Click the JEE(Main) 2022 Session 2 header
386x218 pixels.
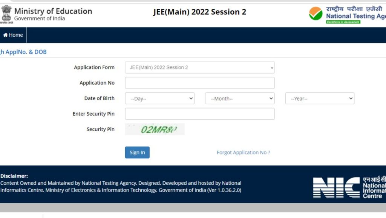200,12
